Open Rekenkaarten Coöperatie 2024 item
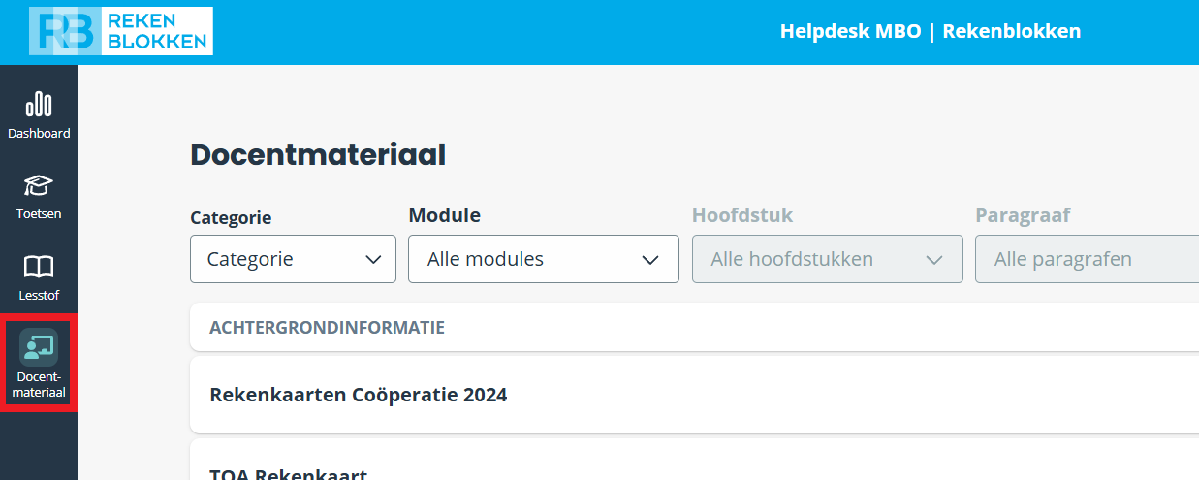The width and height of the screenshot is (1199, 480). click(x=694, y=395)
